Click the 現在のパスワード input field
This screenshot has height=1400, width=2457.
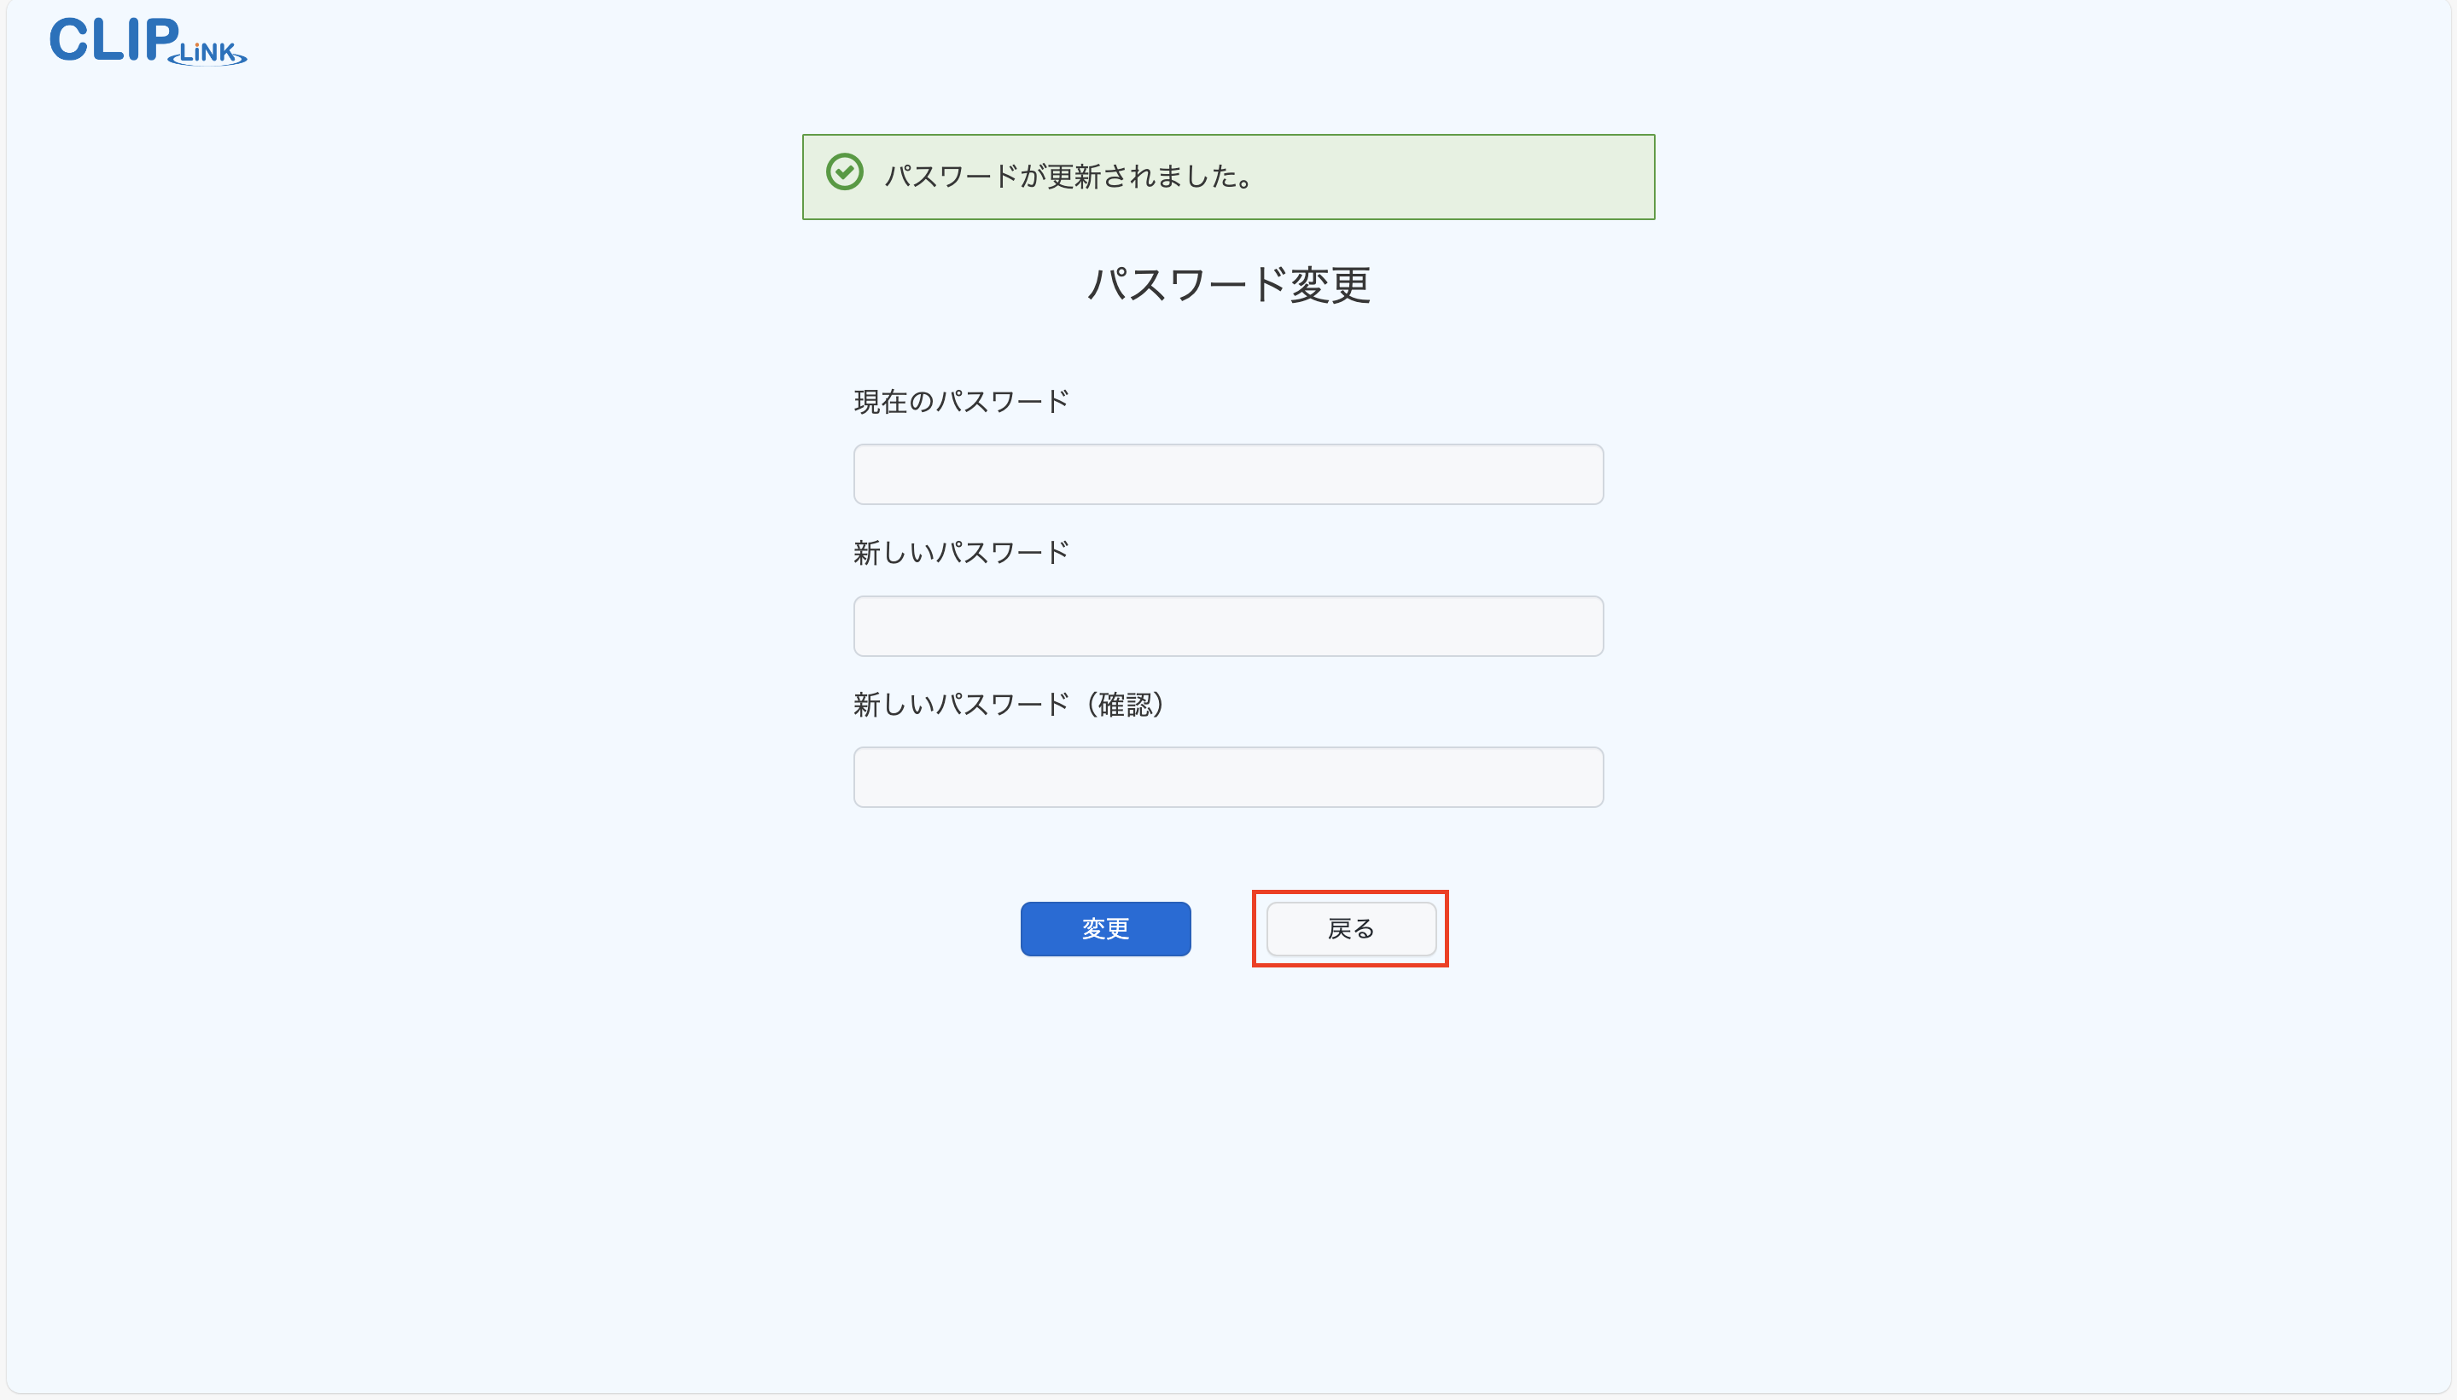click(1227, 473)
